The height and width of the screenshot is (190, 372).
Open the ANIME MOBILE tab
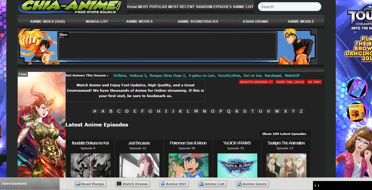point(301,22)
